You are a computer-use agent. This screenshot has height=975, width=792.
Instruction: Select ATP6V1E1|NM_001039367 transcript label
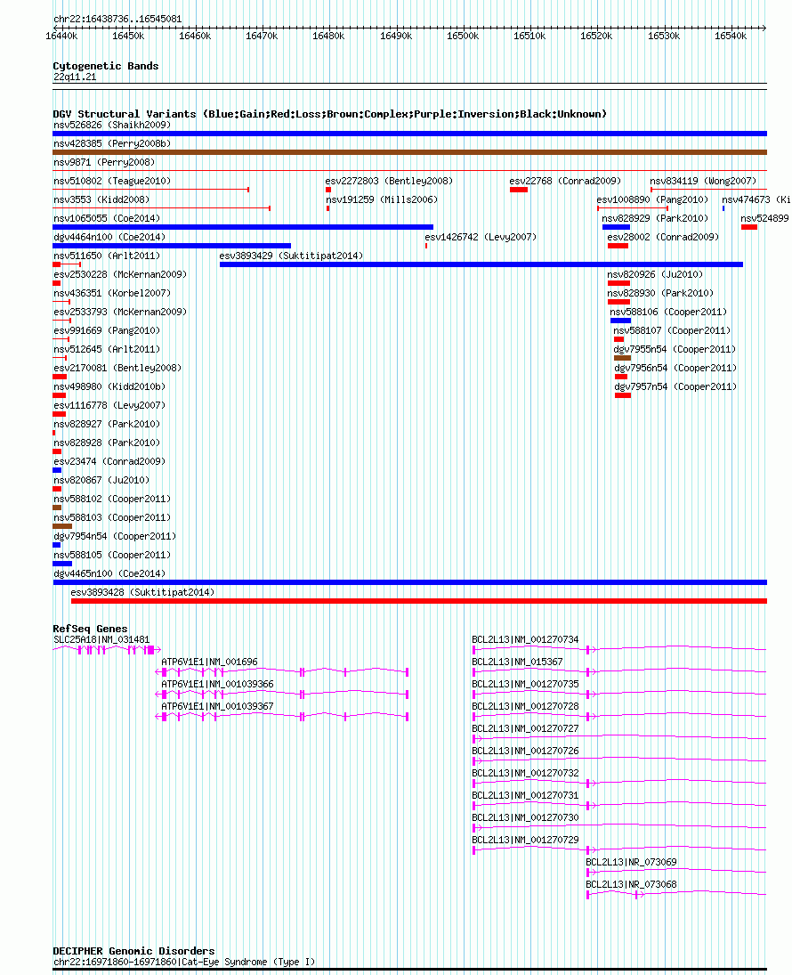pos(218,706)
